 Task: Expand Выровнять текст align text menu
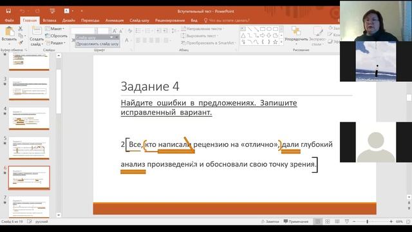200,36
